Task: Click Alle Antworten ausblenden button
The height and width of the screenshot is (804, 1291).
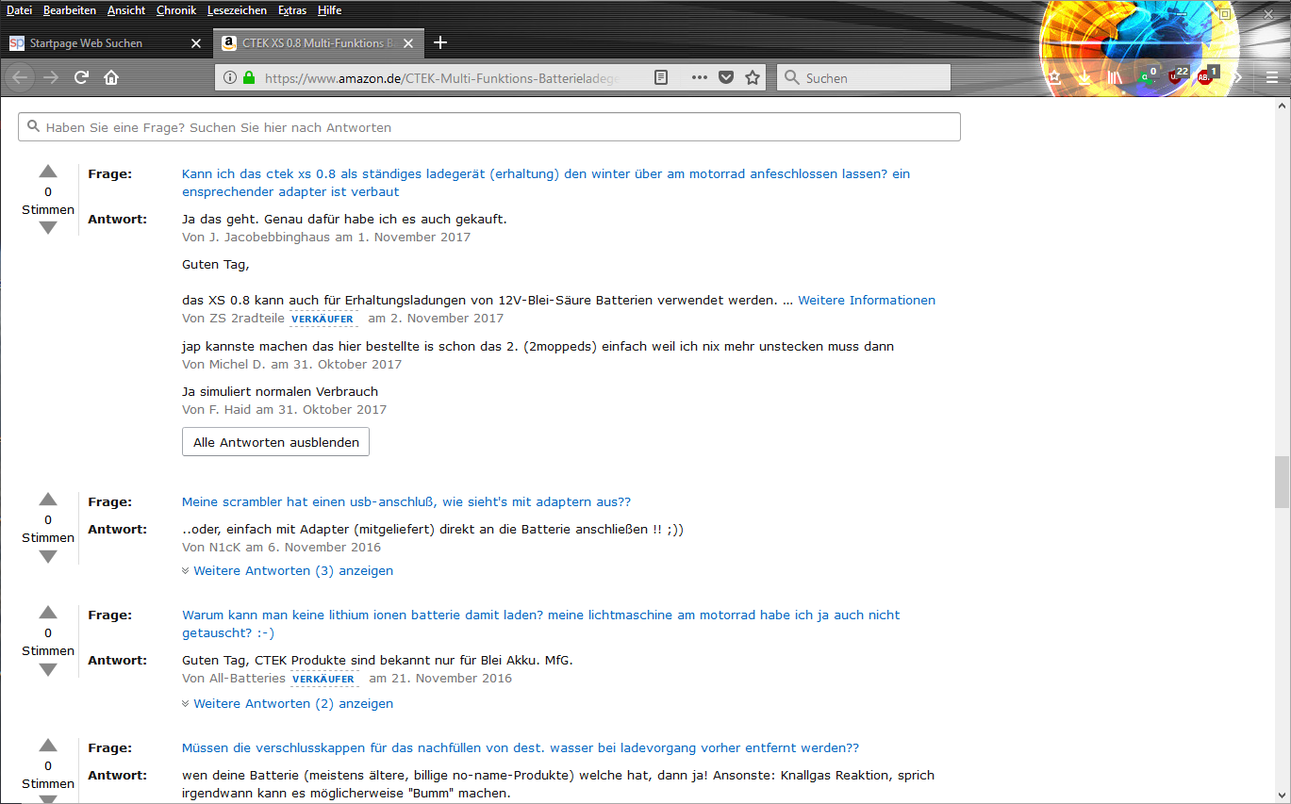Action: (x=275, y=442)
